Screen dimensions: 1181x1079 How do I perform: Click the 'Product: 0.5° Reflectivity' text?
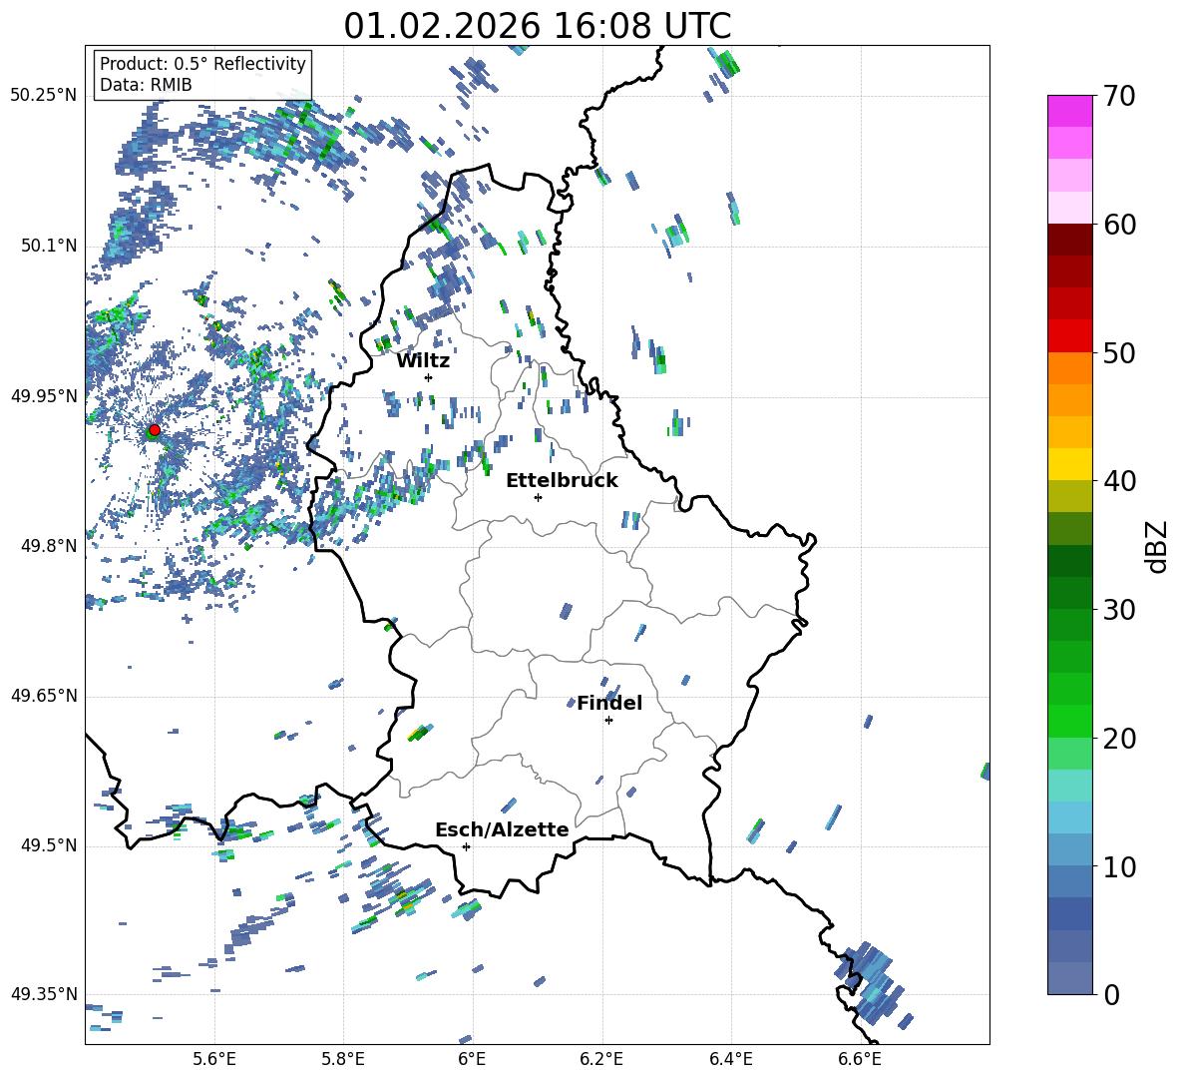coord(202,64)
